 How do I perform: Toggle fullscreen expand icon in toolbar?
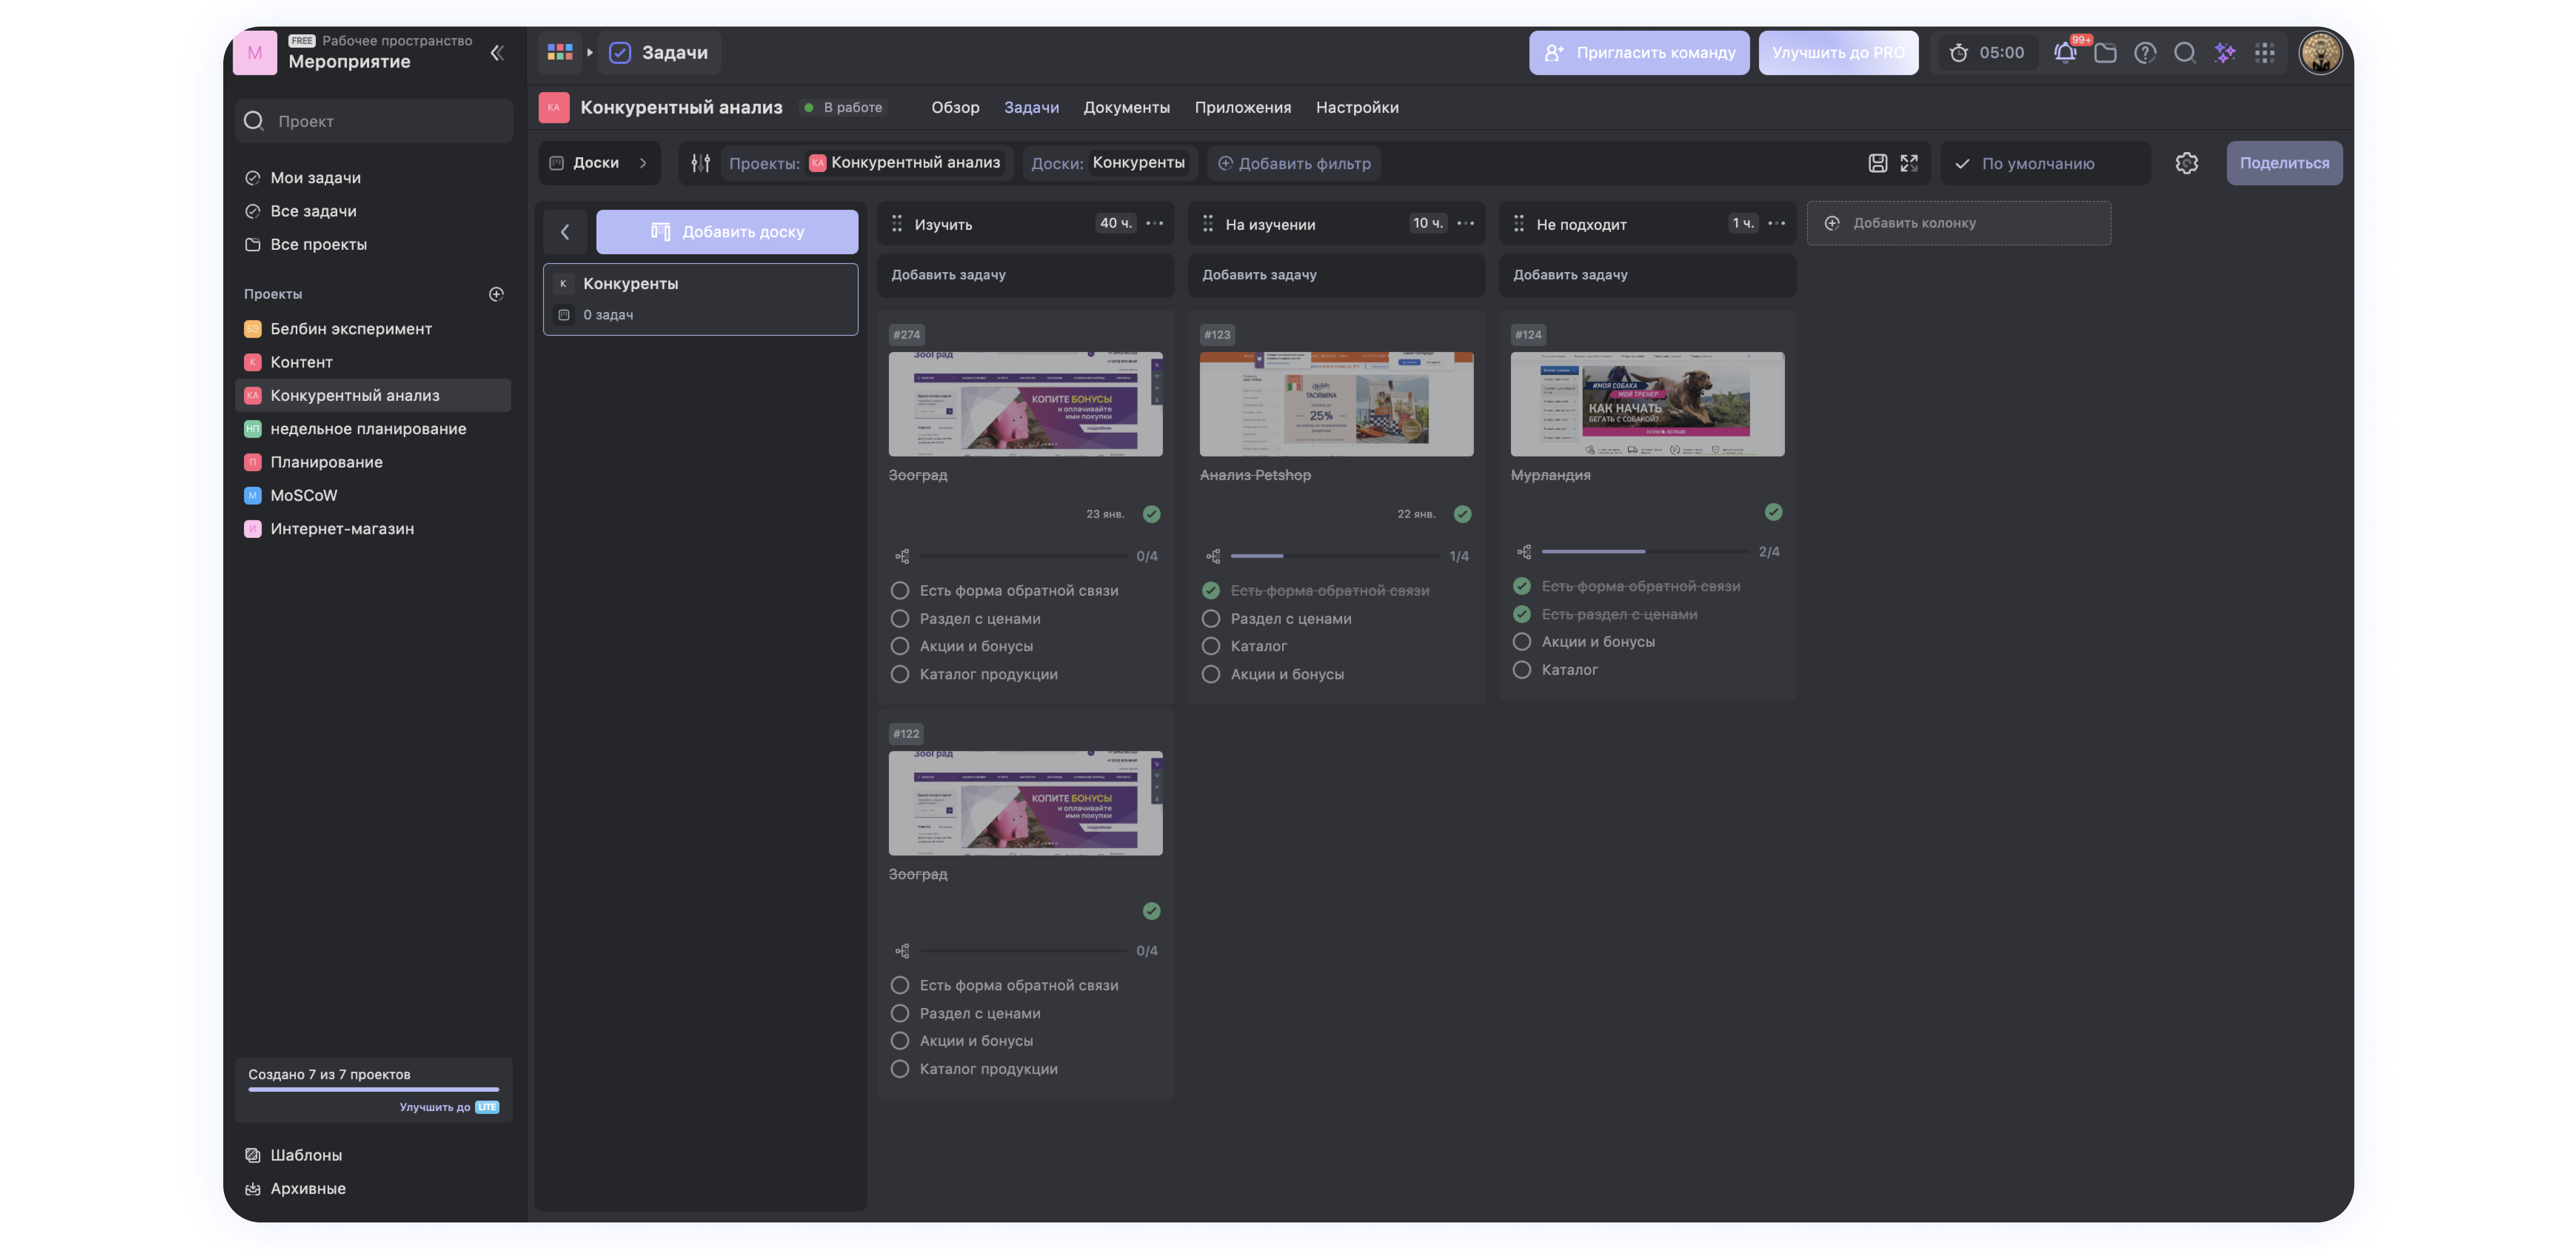coord(1909,163)
